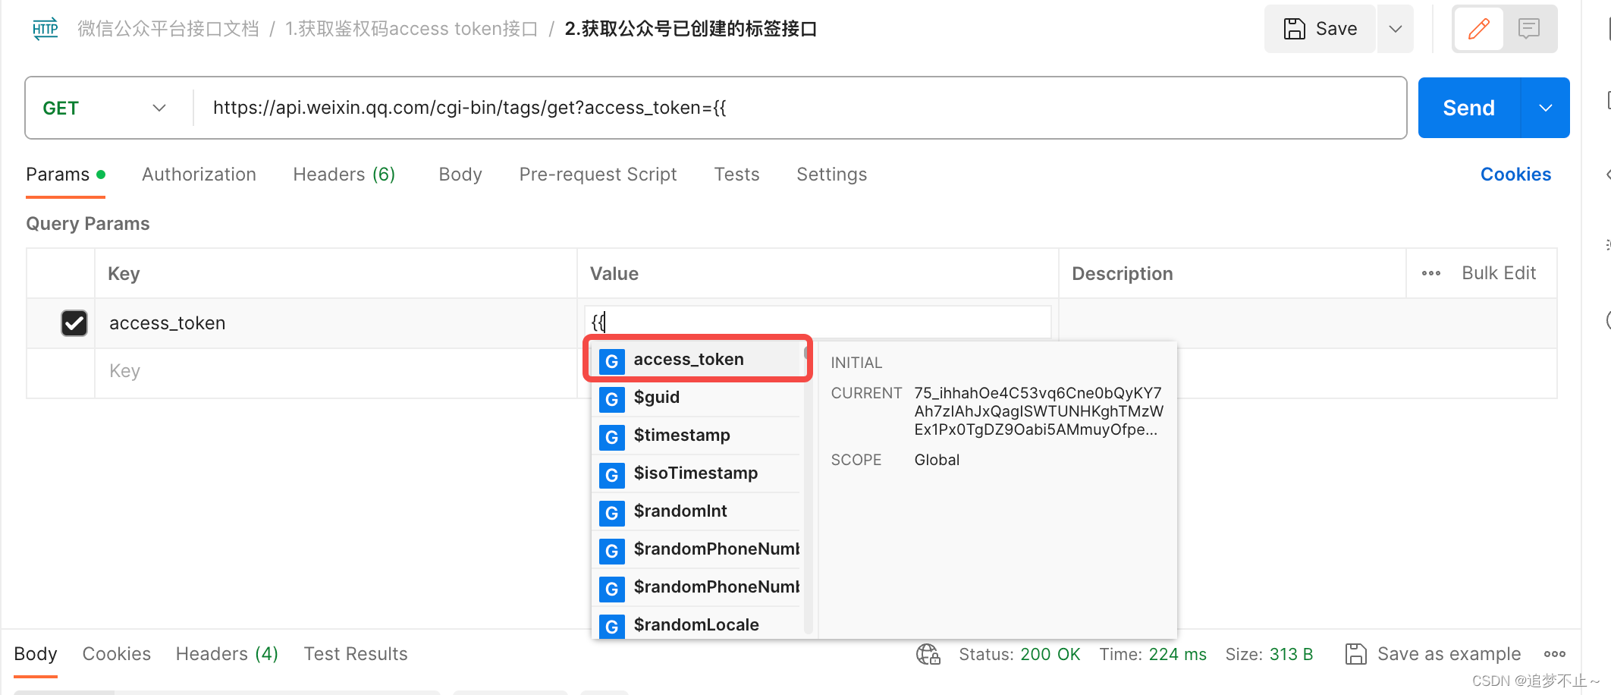Image resolution: width=1611 pixels, height=695 pixels.
Task: Click into the request URL field
Action: pyautogui.click(x=800, y=108)
